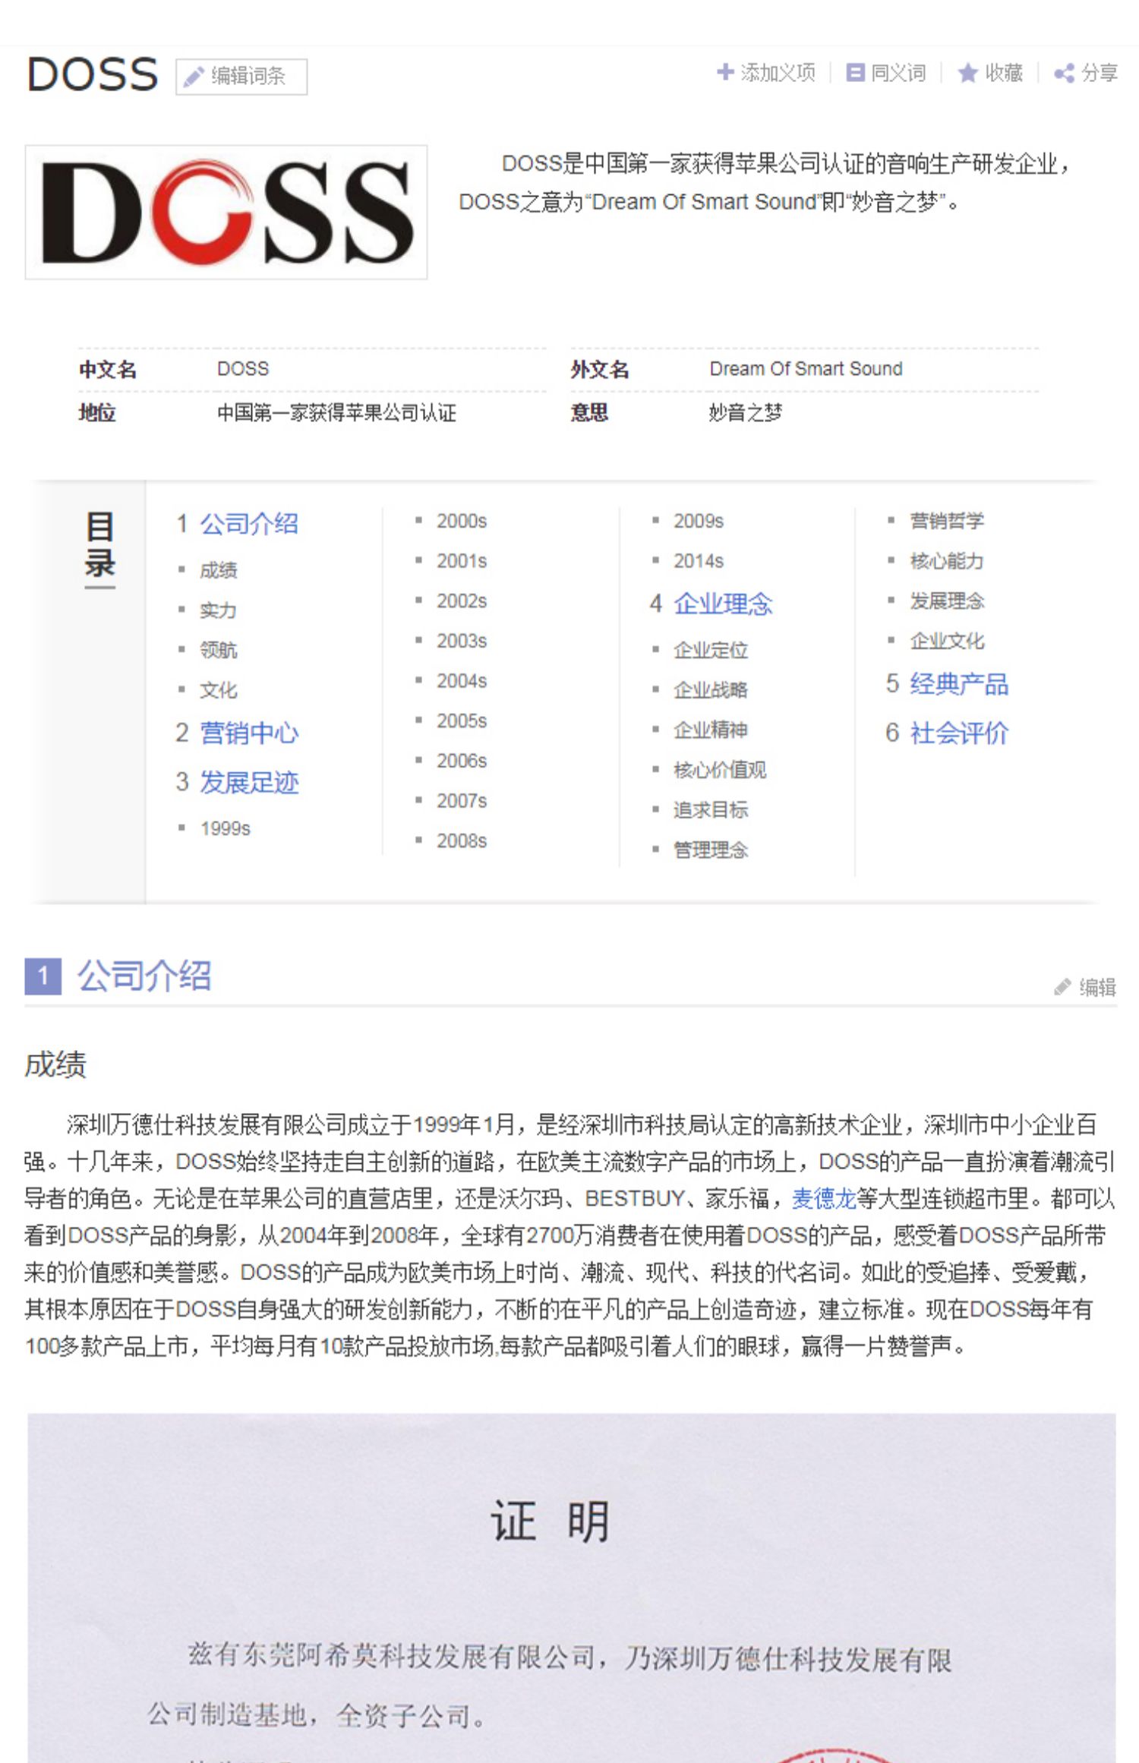
Task: Open the DOSS logo image
Action: [x=226, y=212]
